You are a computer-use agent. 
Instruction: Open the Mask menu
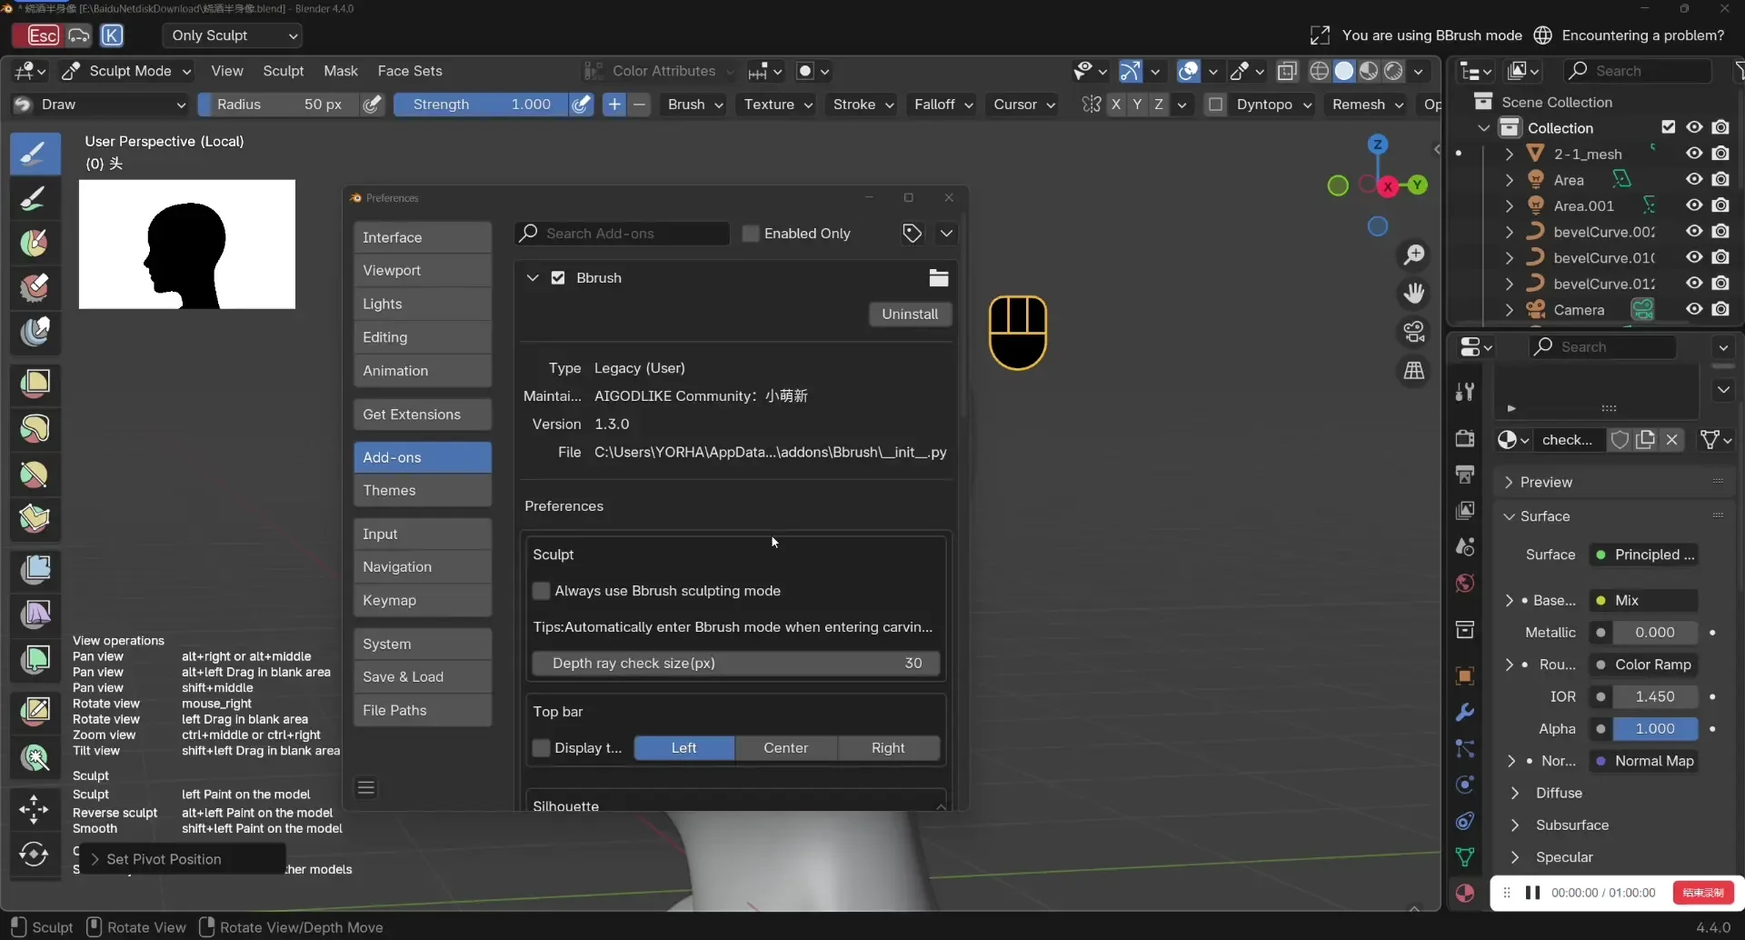coord(341,71)
